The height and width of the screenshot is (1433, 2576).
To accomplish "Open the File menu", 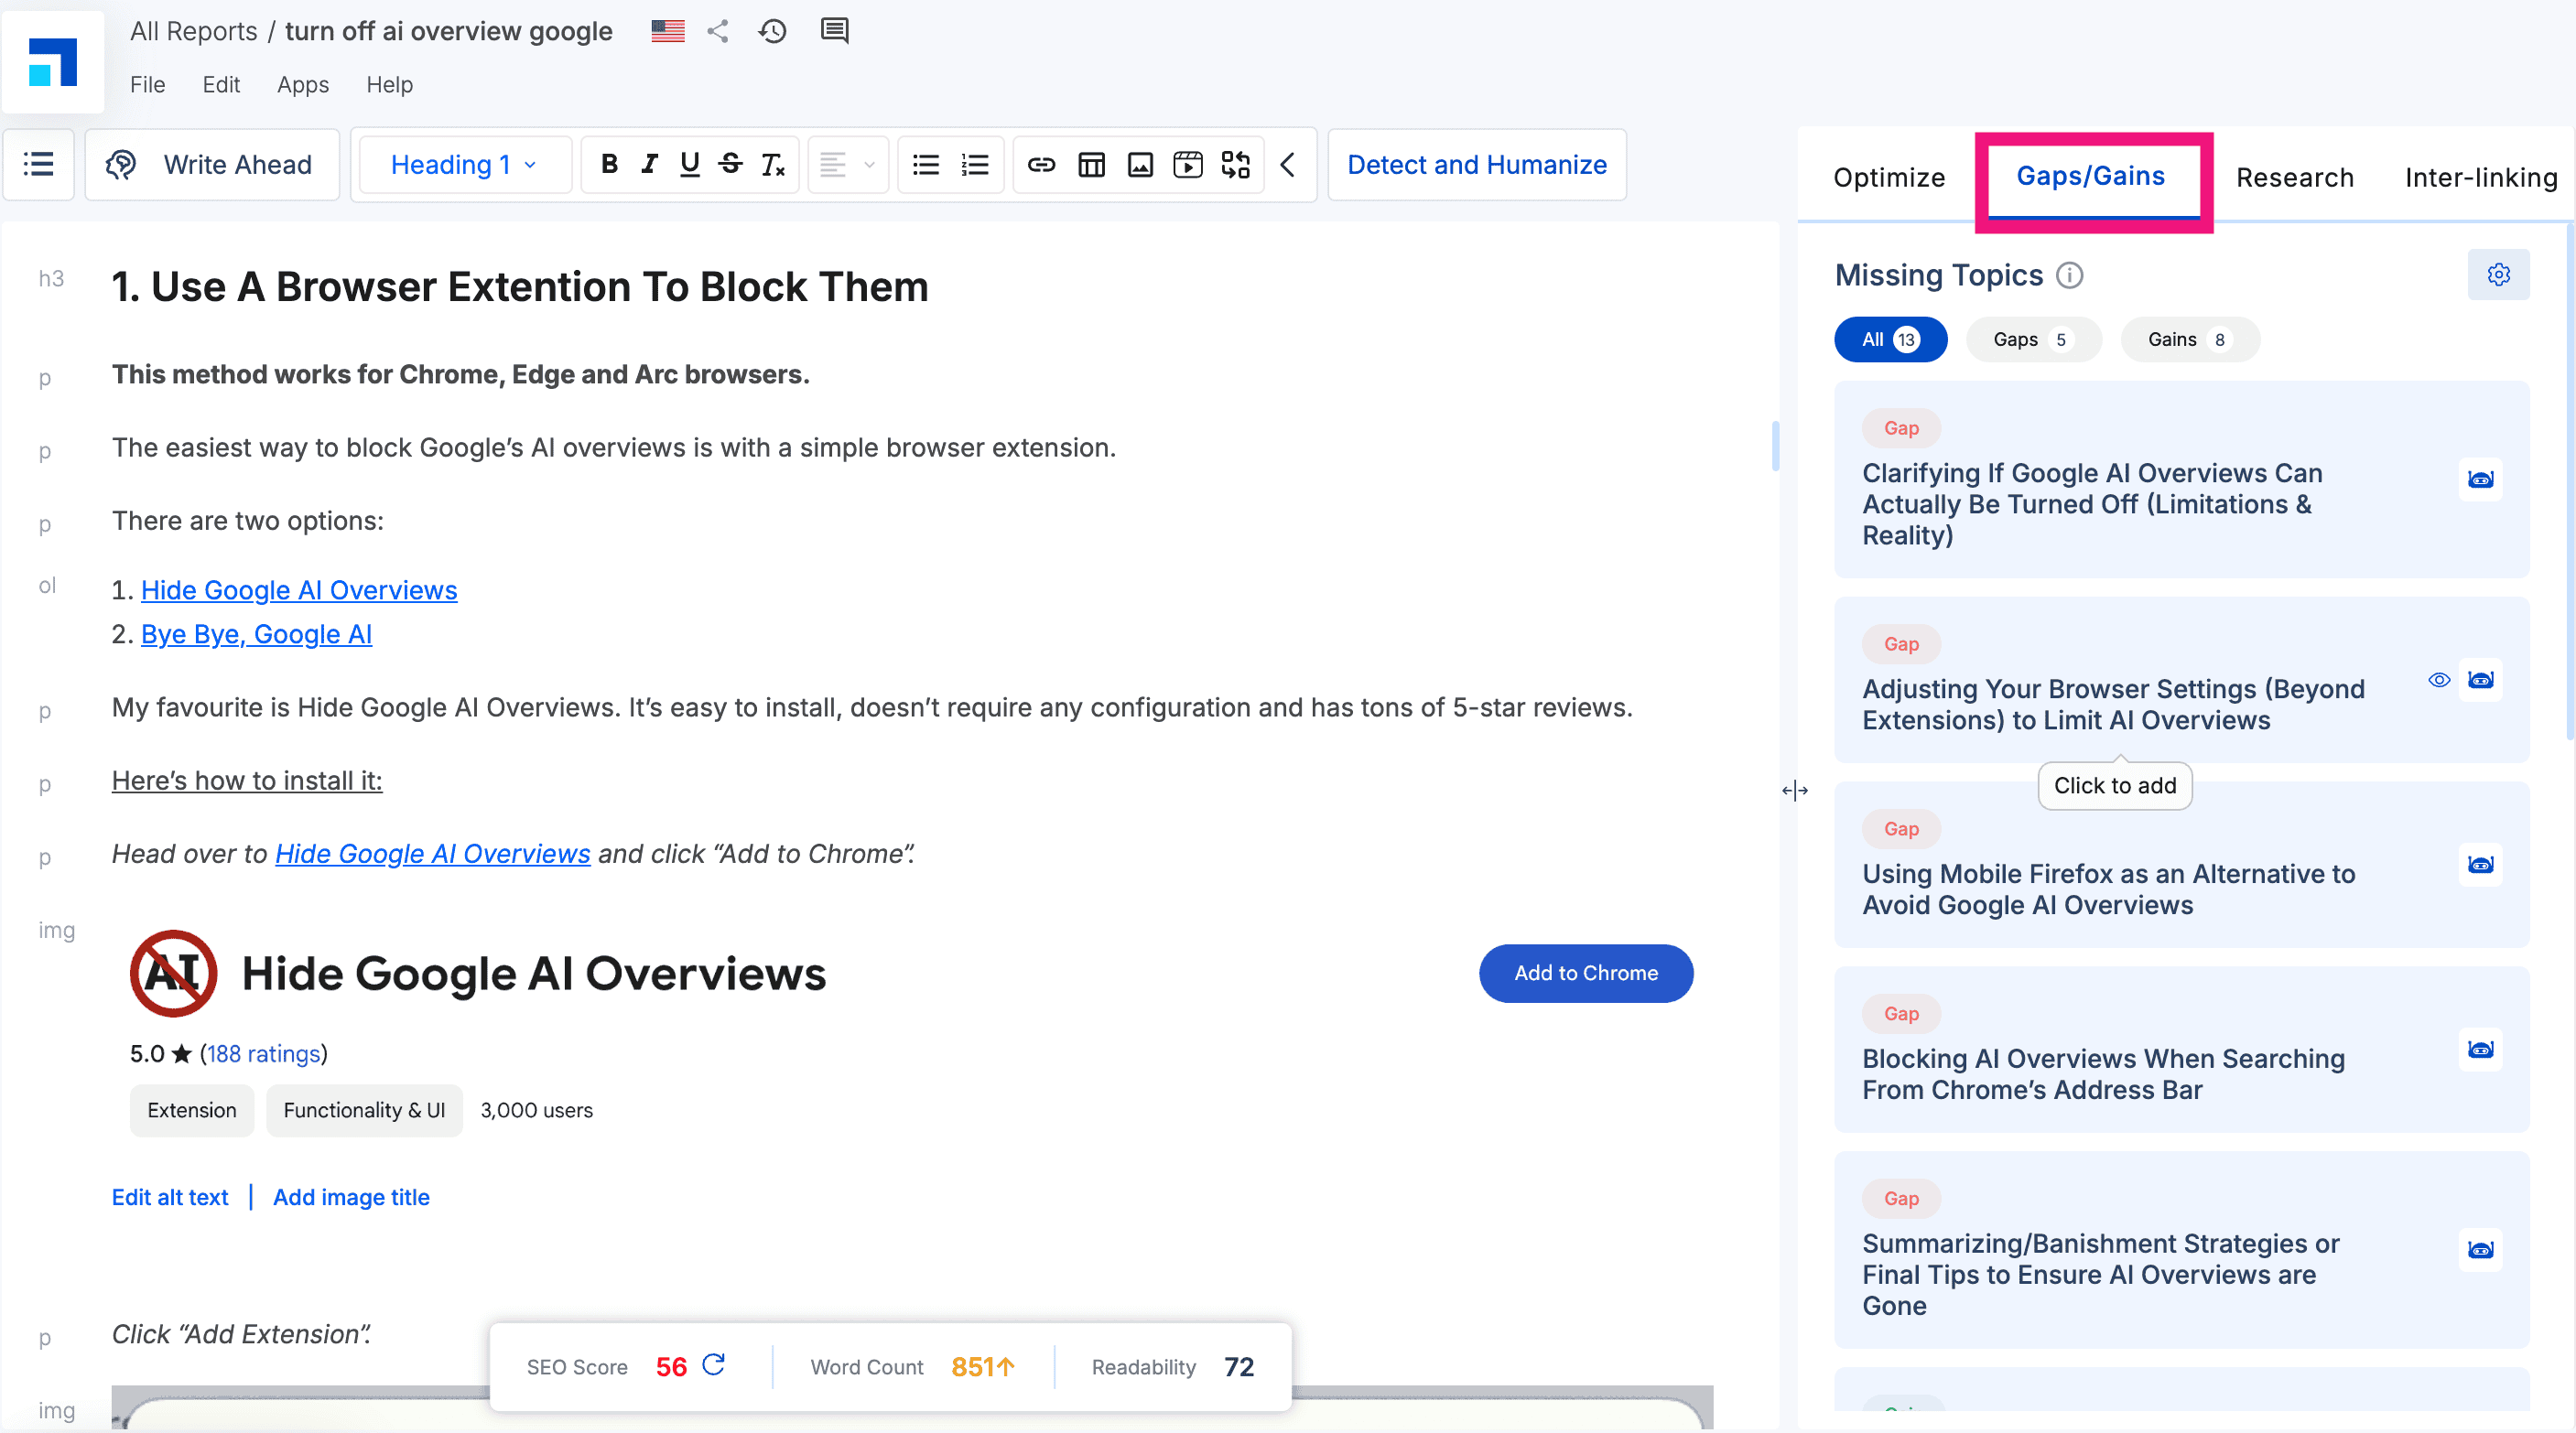I will point(147,85).
